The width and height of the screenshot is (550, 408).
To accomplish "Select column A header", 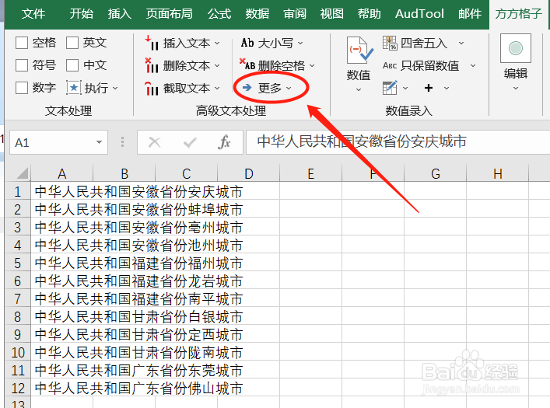I will pyautogui.click(x=62, y=173).
